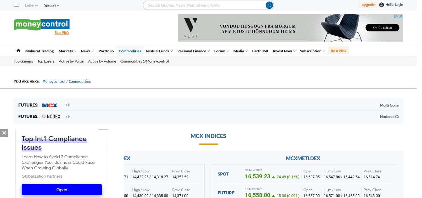422x198 pixels.
Task: Open the Commodities tab
Action: (x=130, y=51)
